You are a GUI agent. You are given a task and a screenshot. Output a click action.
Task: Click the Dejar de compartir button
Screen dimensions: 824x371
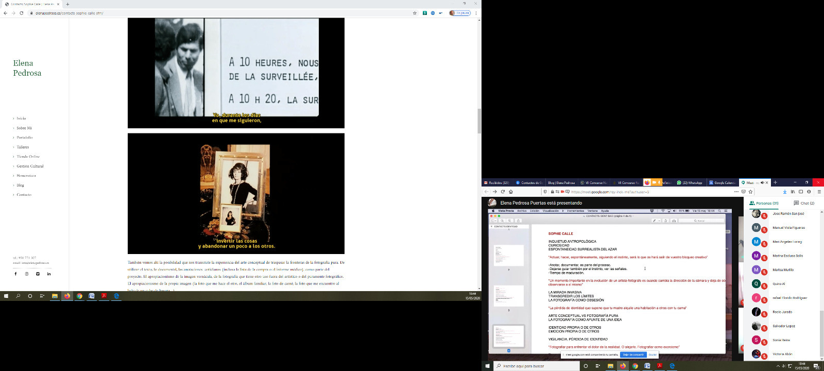click(633, 355)
